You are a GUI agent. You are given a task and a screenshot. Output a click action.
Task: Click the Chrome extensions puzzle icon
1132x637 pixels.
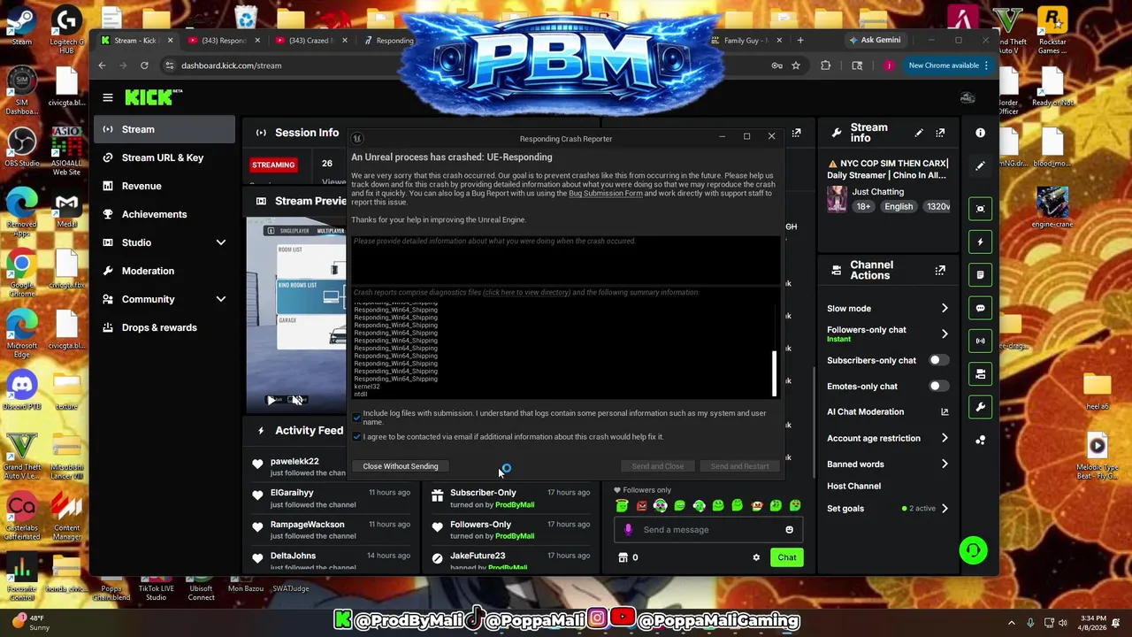click(x=825, y=65)
